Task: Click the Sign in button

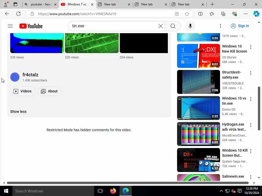Action: 240,26
